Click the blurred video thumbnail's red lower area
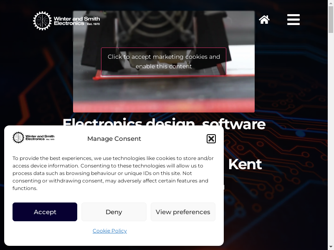The image size is (334, 250). [x=164, y=106]
